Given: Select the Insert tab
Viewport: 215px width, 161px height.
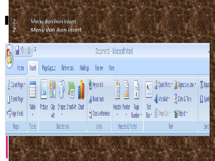Looking at the screenshot, I should tap(33, 68).
